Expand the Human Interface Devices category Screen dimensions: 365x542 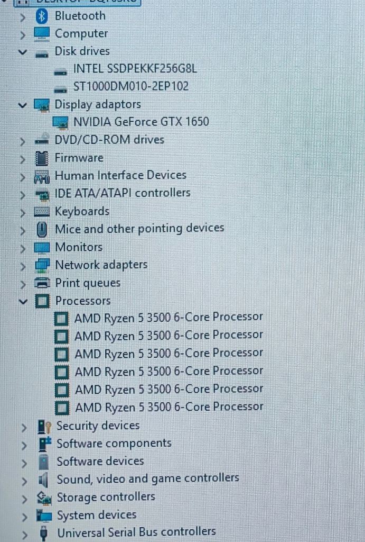pyautogui.click(x=23, y=176)
